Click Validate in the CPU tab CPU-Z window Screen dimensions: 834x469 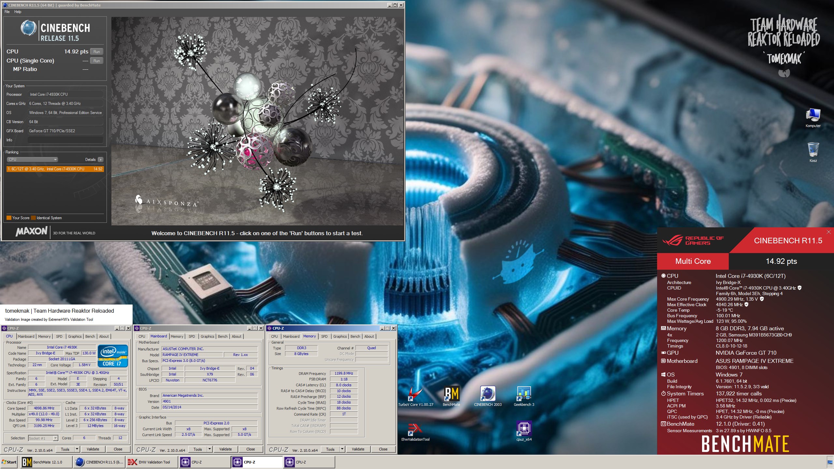click(x=93, y=449)
